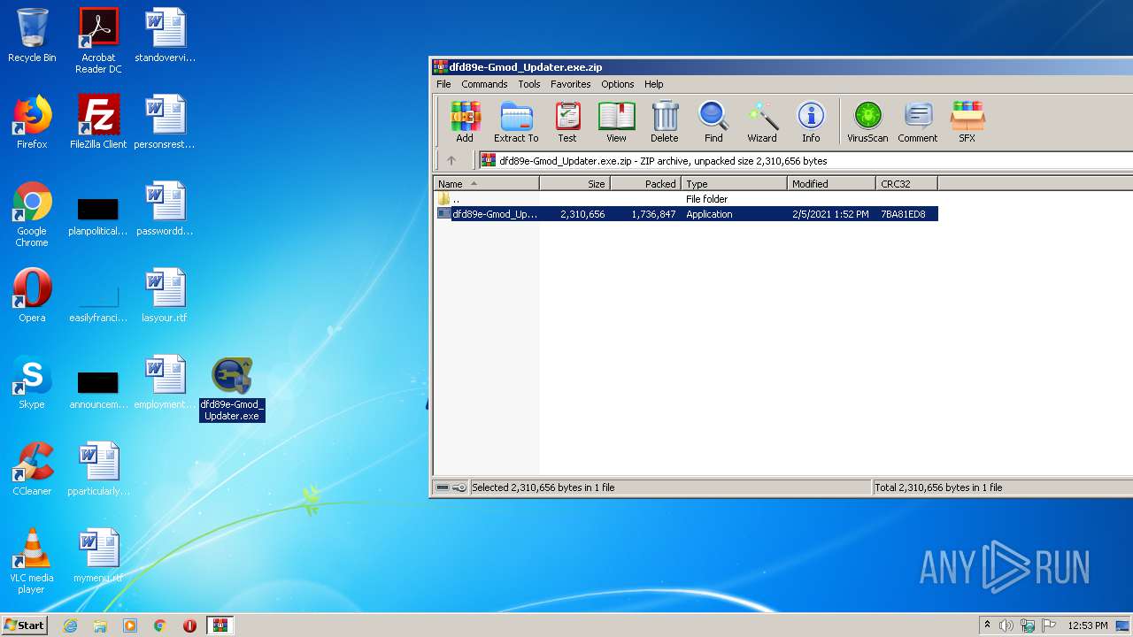Select Acrobat Reader DC desktop icon
Image resolution: width=1133 pixels, height=637 pixels.
click(x=98, y=41)
